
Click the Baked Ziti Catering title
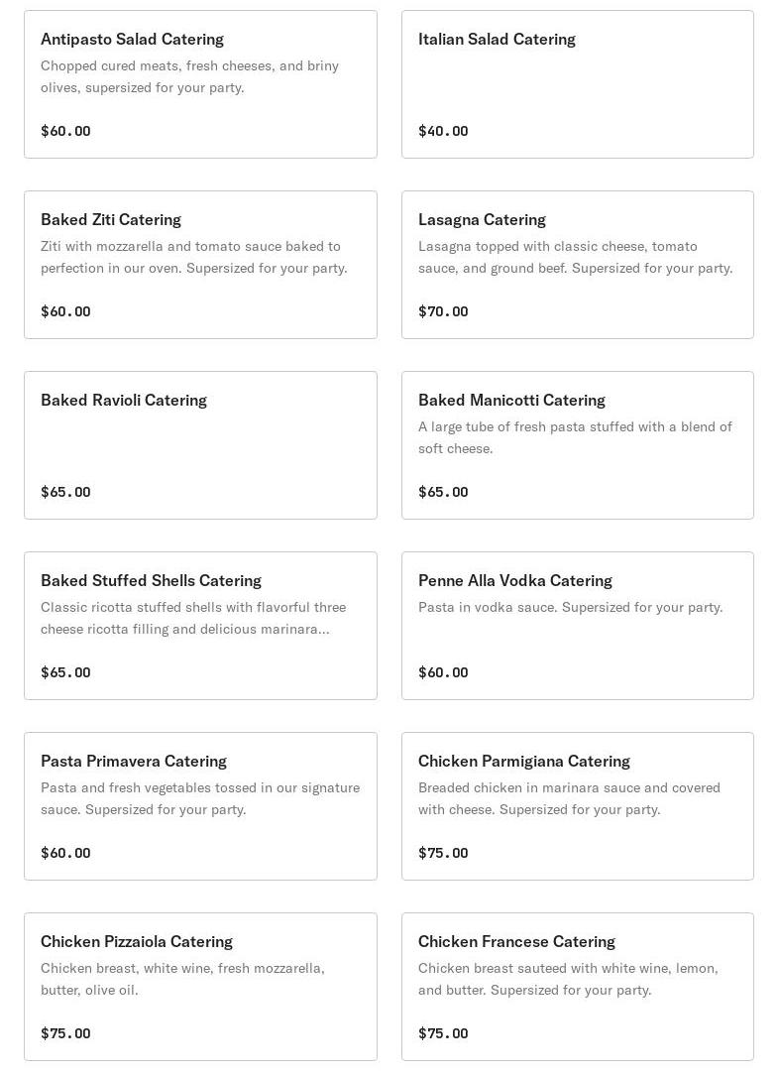pos(111,220)
